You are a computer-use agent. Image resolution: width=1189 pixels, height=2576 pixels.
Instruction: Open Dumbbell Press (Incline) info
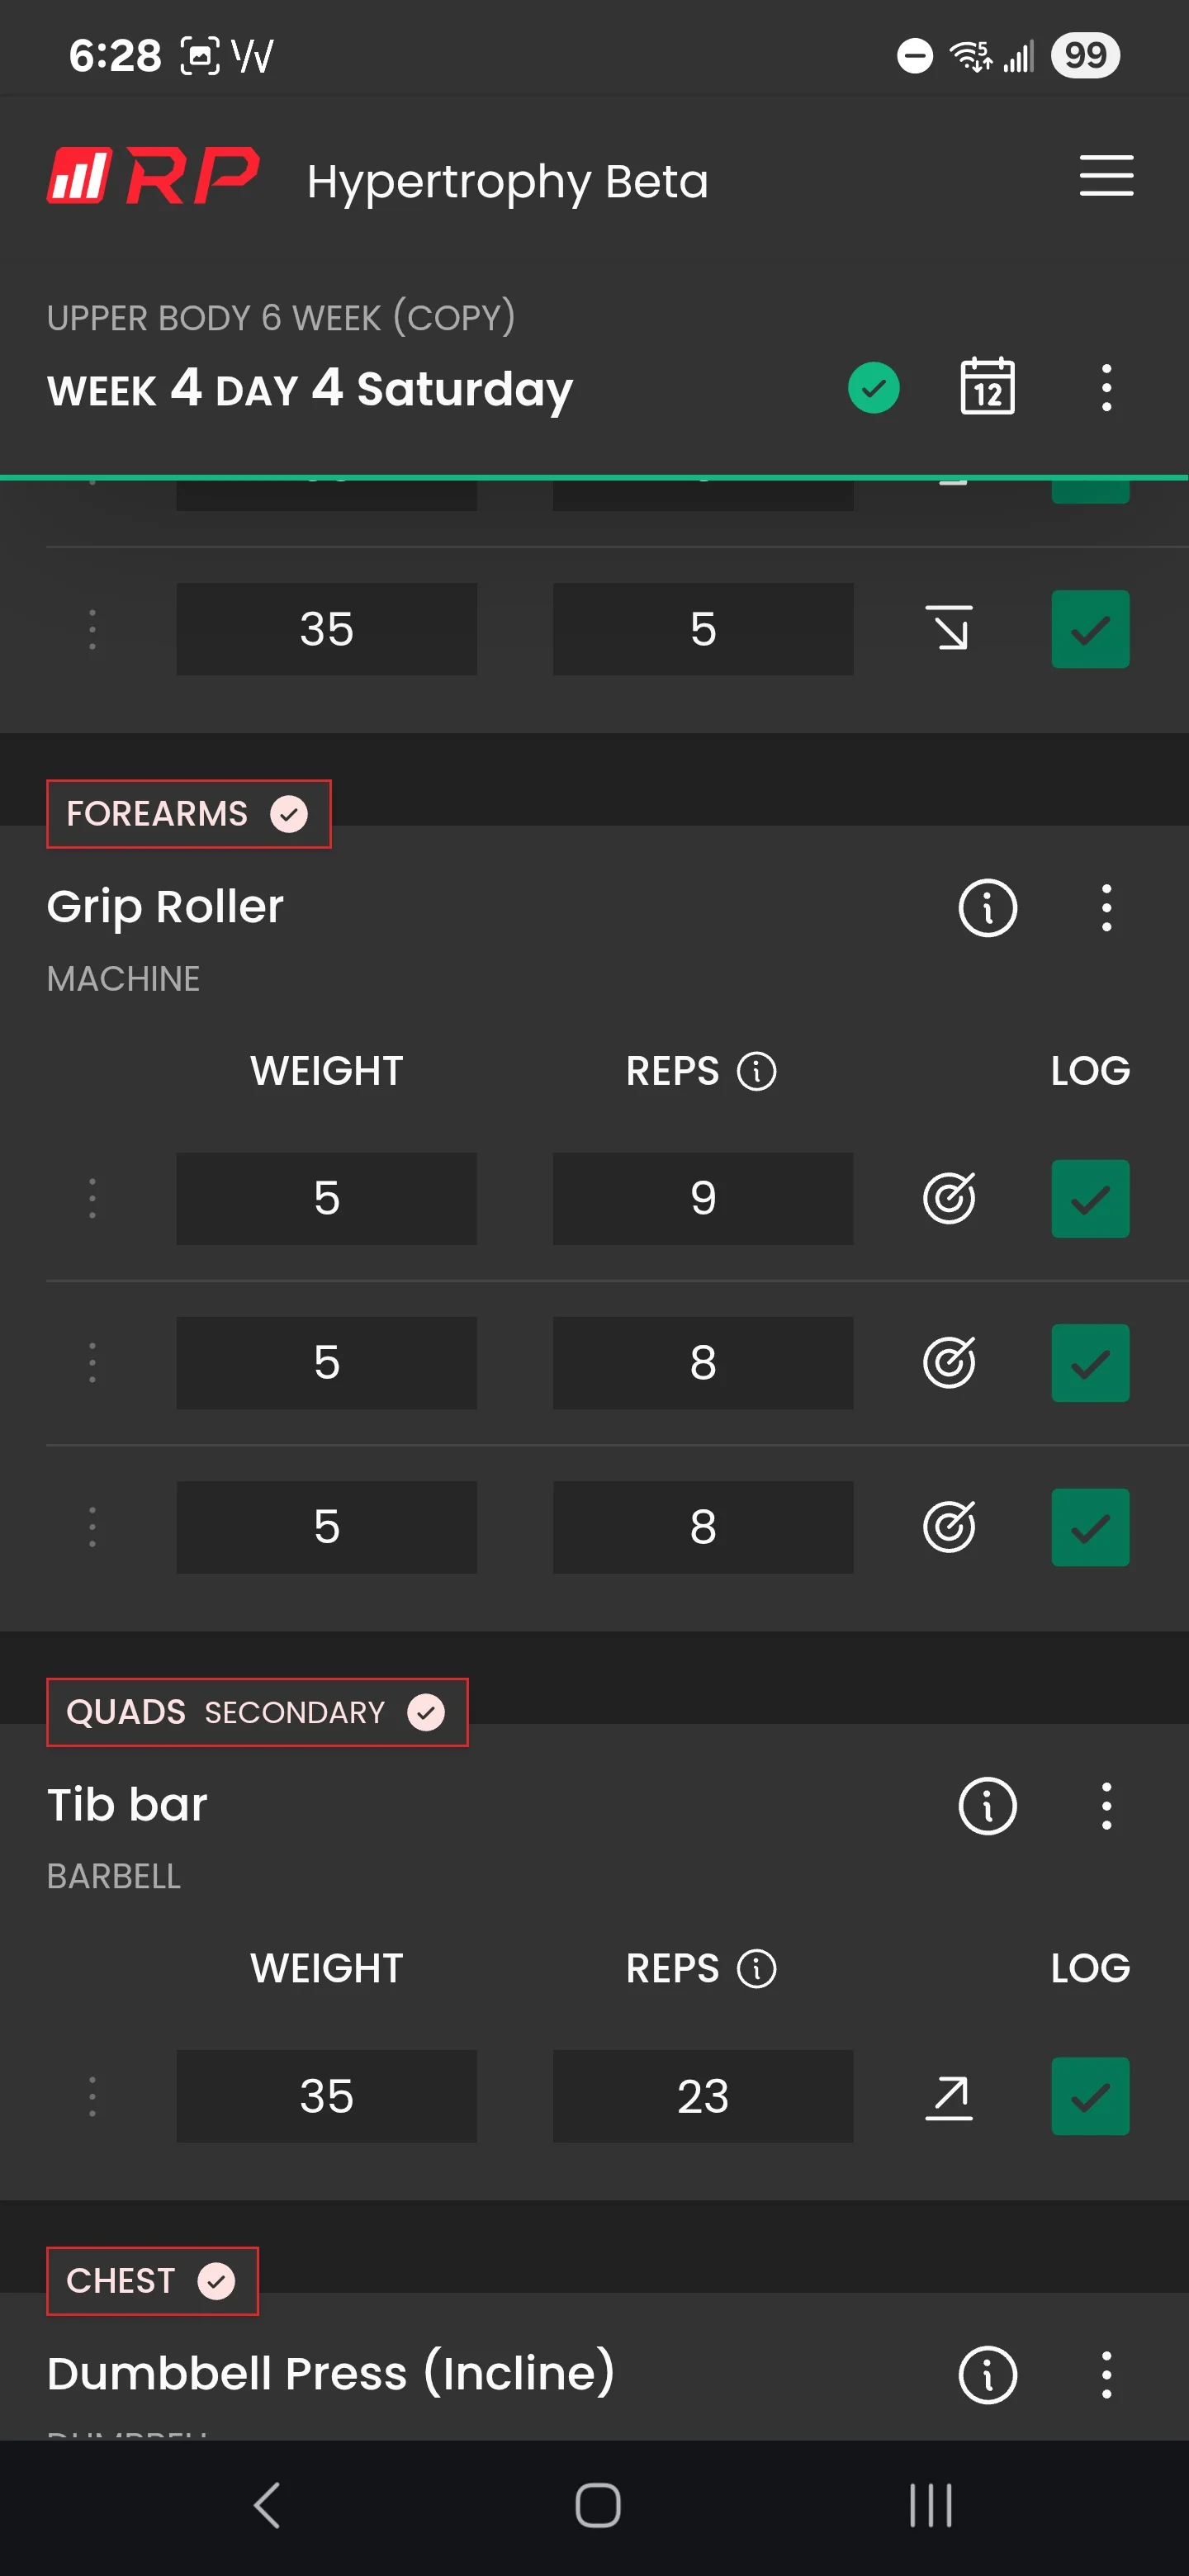(987, 2375)
